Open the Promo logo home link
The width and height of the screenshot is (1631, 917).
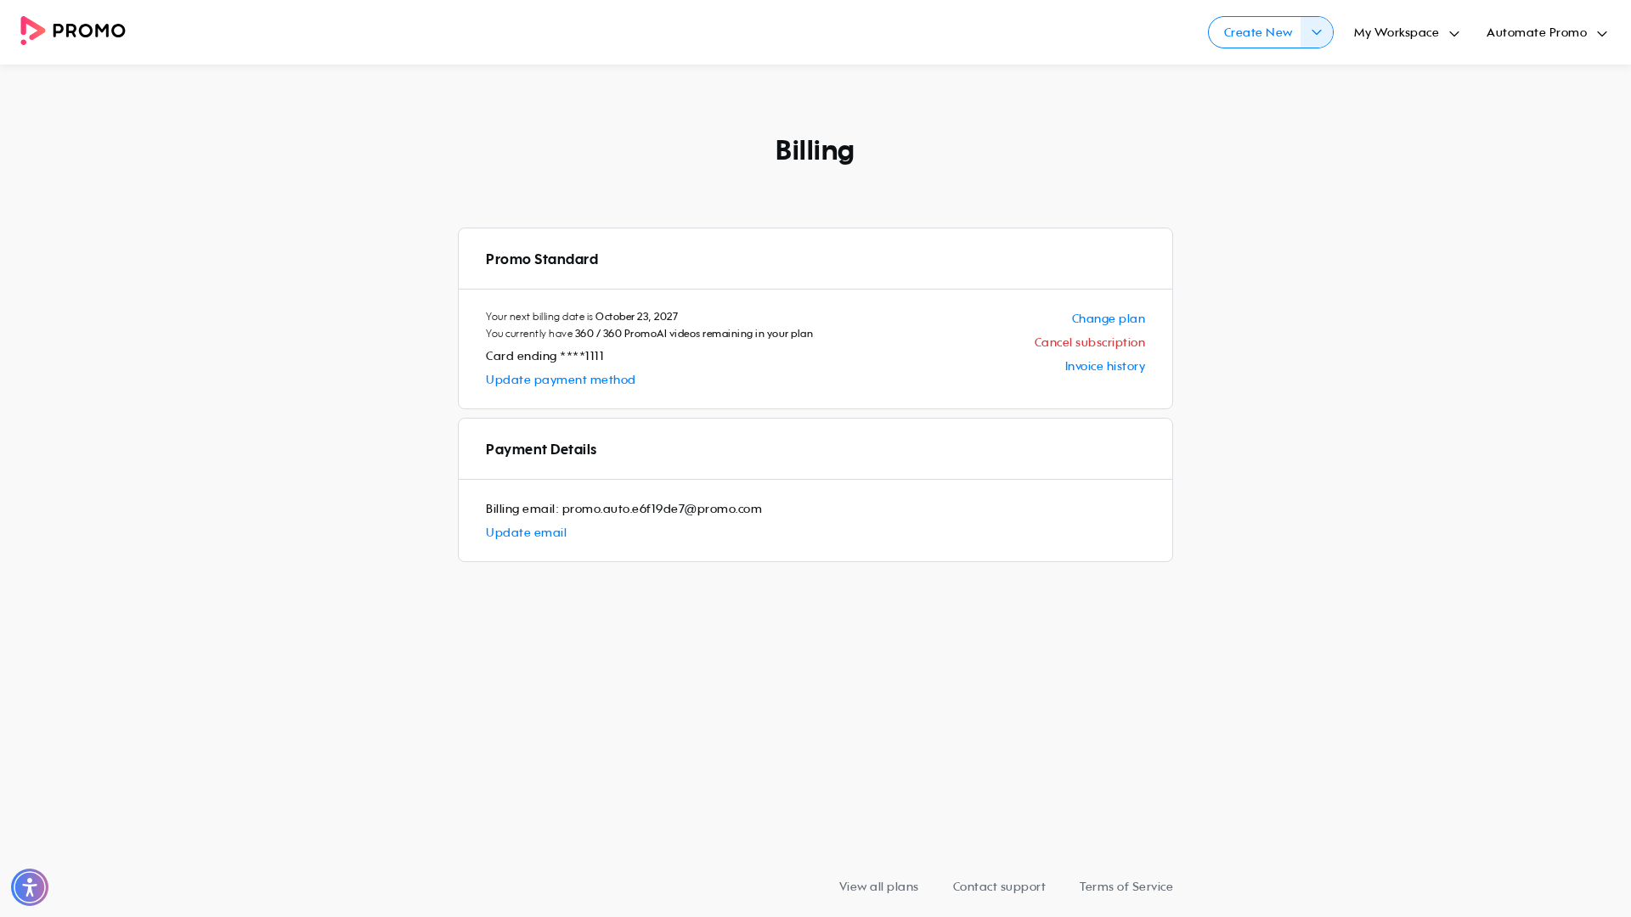point(73,31)
